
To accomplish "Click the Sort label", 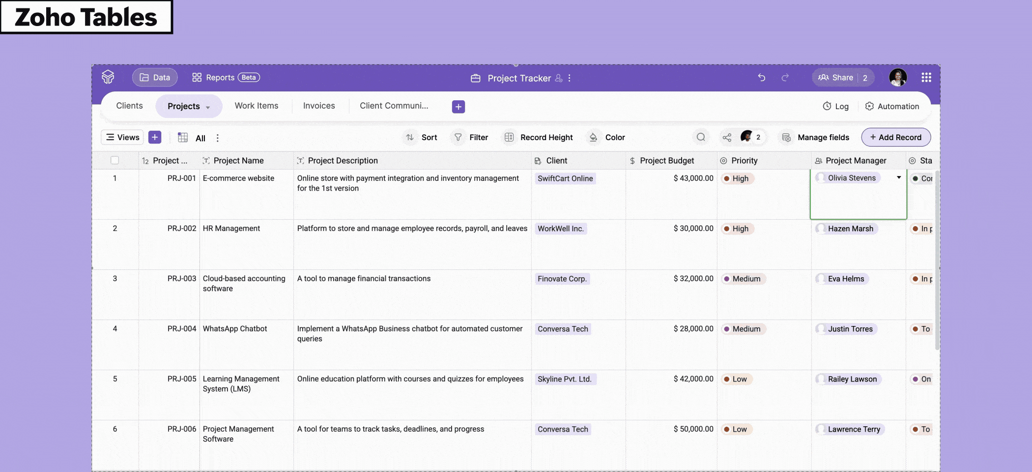I will point(429,137).
